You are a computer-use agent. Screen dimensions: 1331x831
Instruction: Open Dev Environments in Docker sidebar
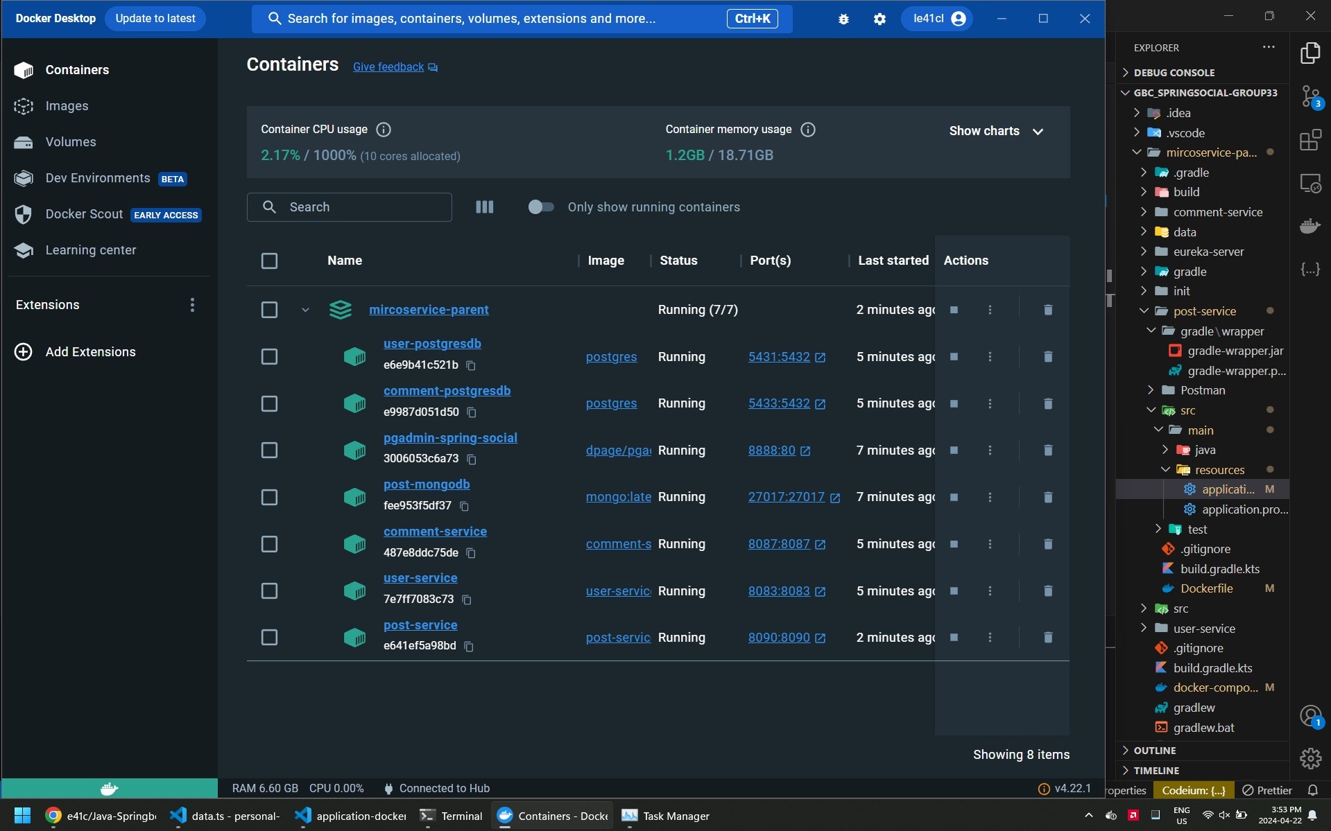click(x=97, y=178)
